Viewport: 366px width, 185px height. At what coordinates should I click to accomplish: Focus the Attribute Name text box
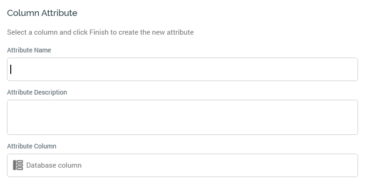click(x=183, y=69)
